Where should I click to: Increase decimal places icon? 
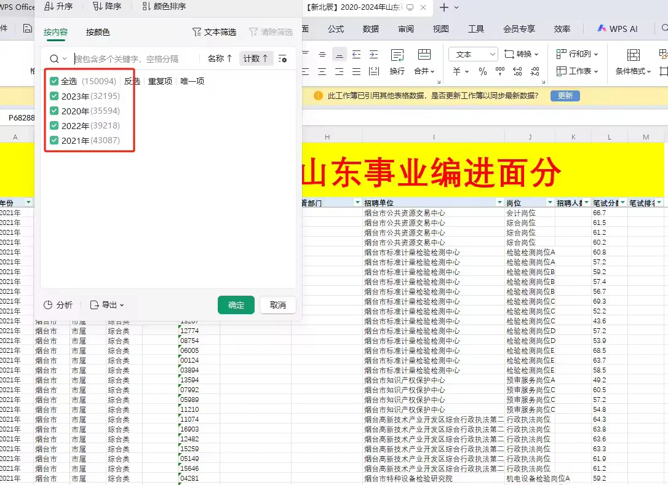coord(517,71)
